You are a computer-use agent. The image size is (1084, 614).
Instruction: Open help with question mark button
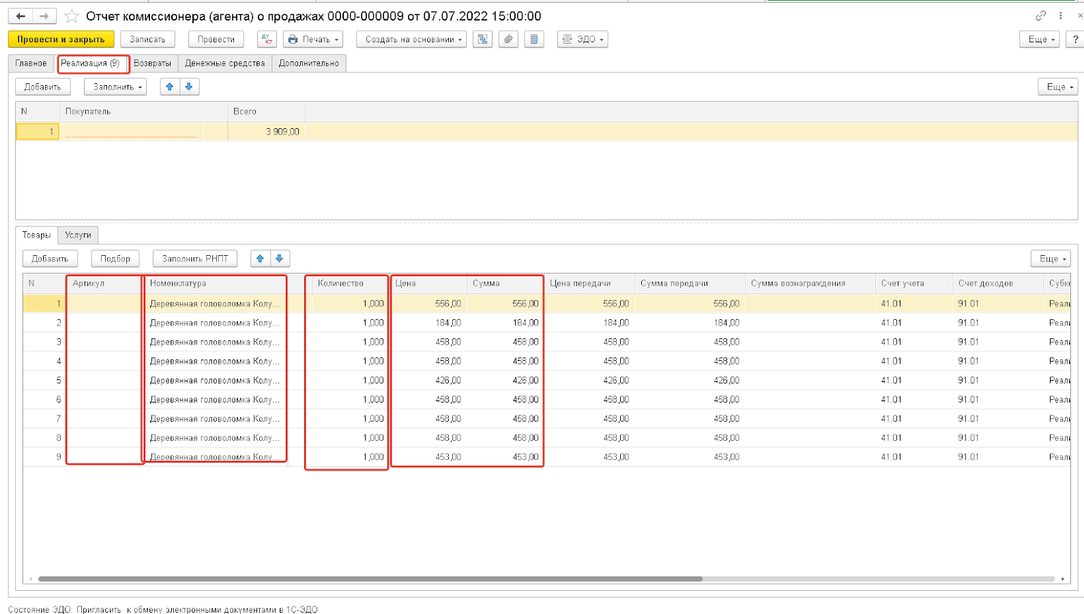pyautogui.click(x=1074, y=40)
